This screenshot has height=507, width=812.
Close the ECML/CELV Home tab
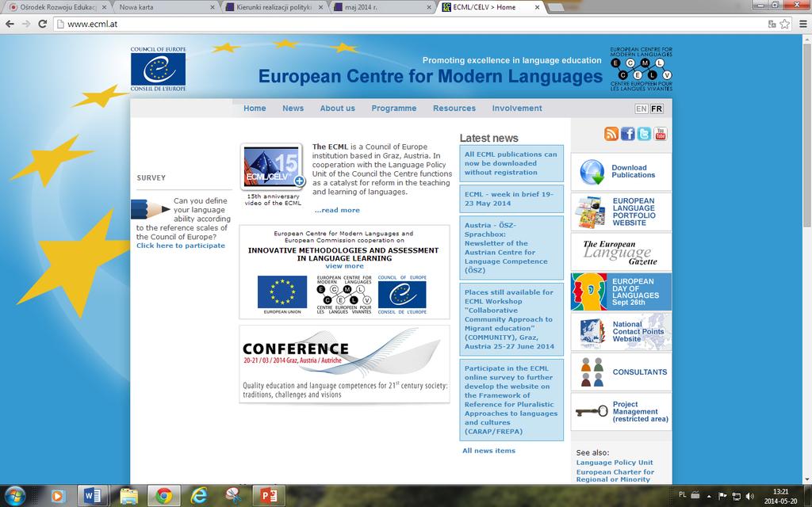point(537,7)
